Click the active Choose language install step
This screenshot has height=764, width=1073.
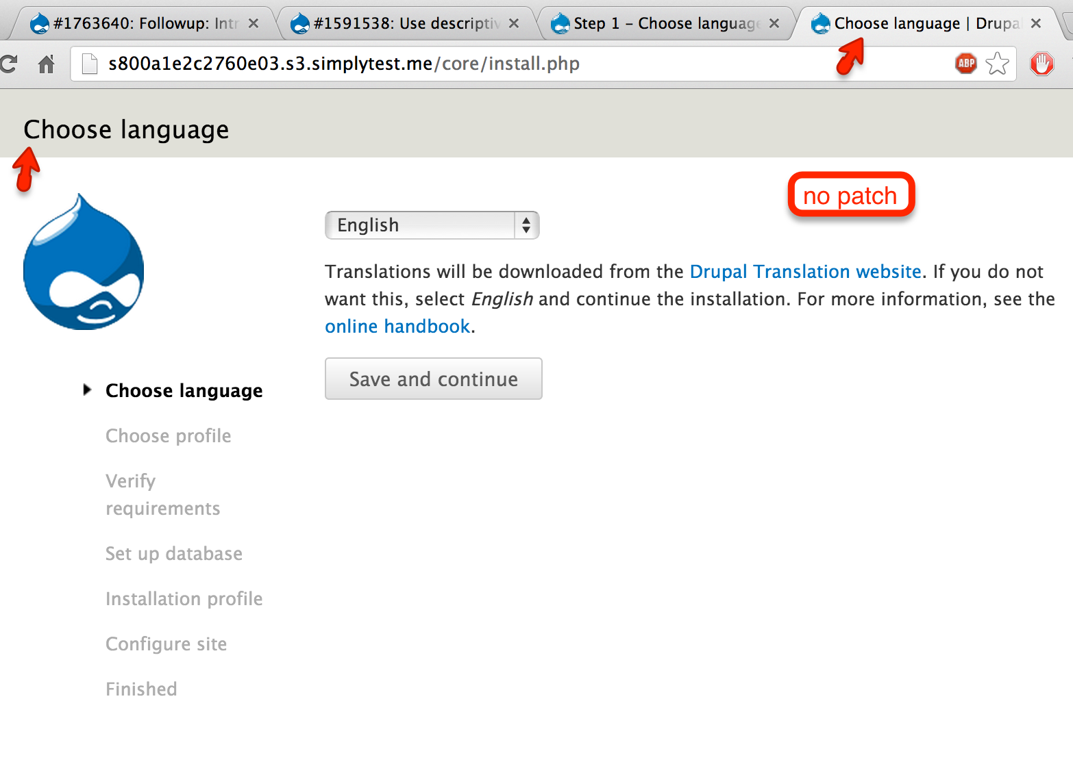pos(184,391)
